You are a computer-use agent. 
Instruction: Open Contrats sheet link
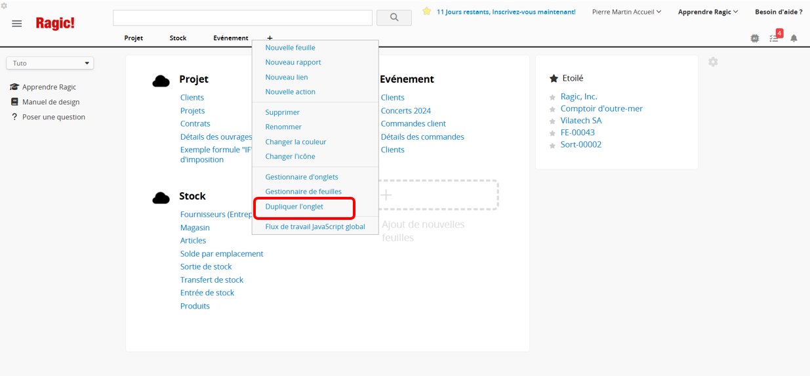pyautogui.click(x=195, y=124)
